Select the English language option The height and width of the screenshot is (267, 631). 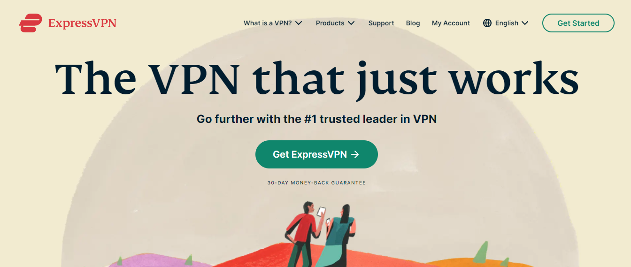point(507,23)
